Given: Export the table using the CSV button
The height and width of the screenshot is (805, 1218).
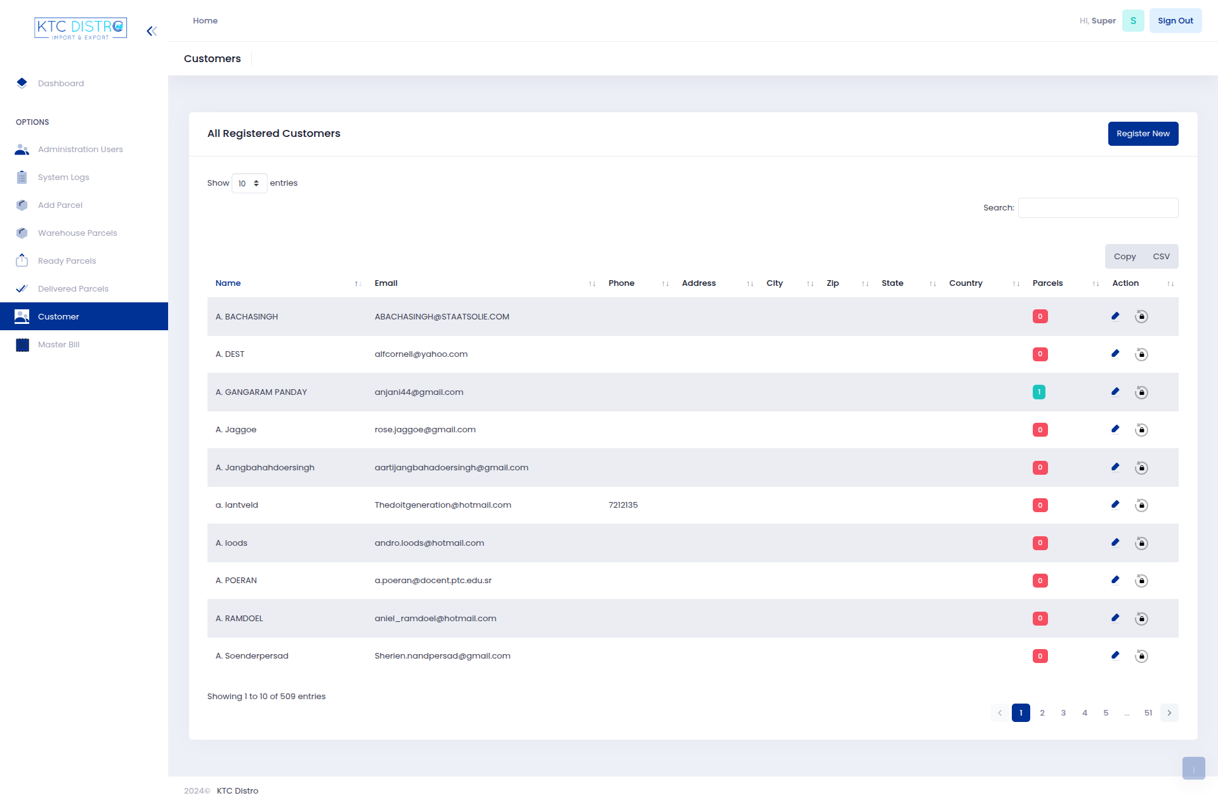Looking at the screenshot, I should click(x=1162, y=256).
